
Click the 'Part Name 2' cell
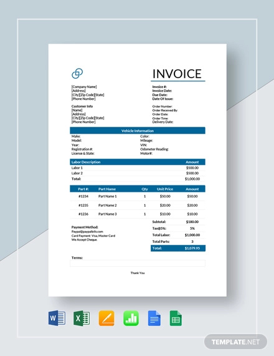(108, 205)
